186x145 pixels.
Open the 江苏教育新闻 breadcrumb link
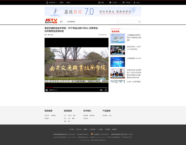(x=71, y=22)
